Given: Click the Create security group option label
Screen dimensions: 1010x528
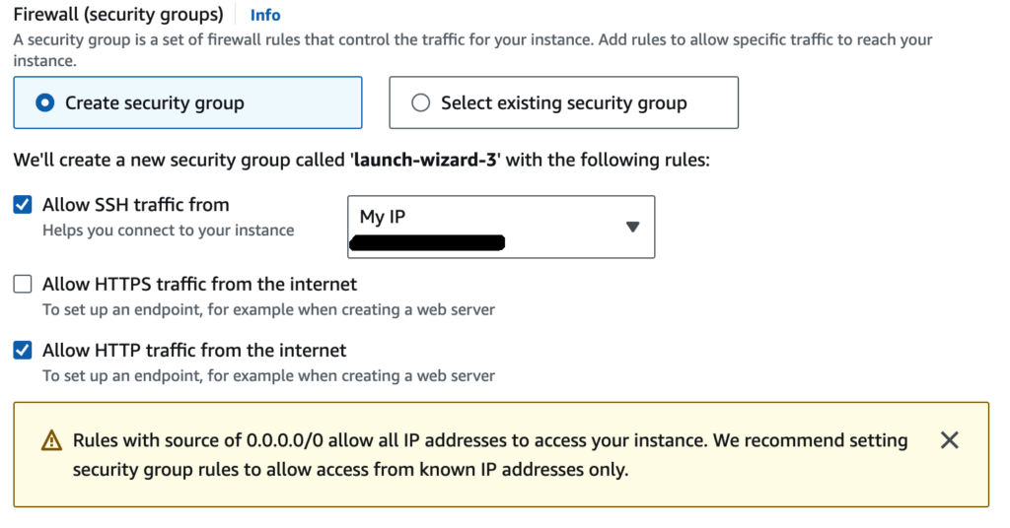Looking at the screenshot, I should (154, 103).
